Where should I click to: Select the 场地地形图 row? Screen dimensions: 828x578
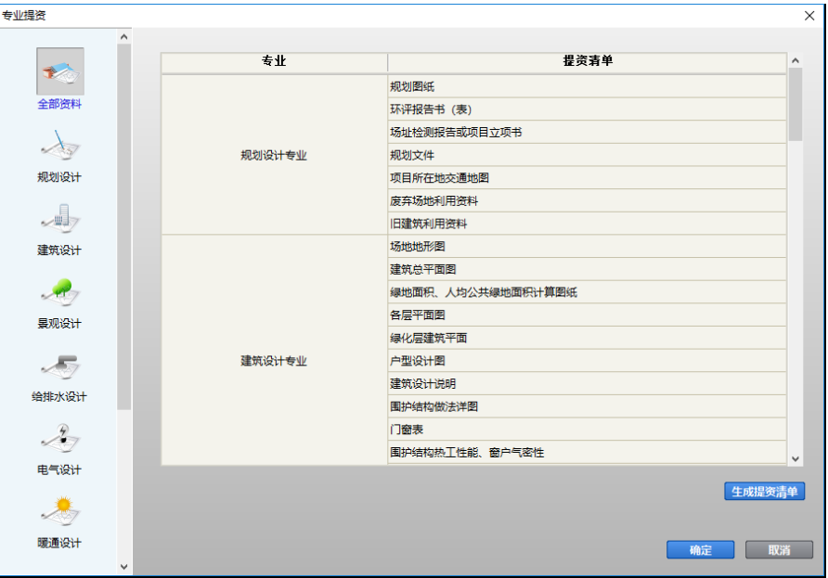(588, 247)
